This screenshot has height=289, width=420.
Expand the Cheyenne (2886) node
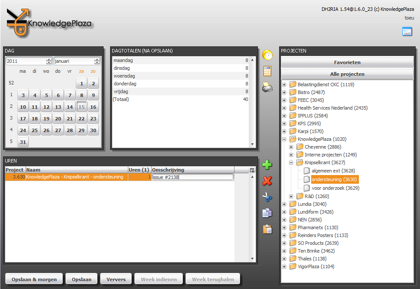pyautogui.click(x=291, y=147)
